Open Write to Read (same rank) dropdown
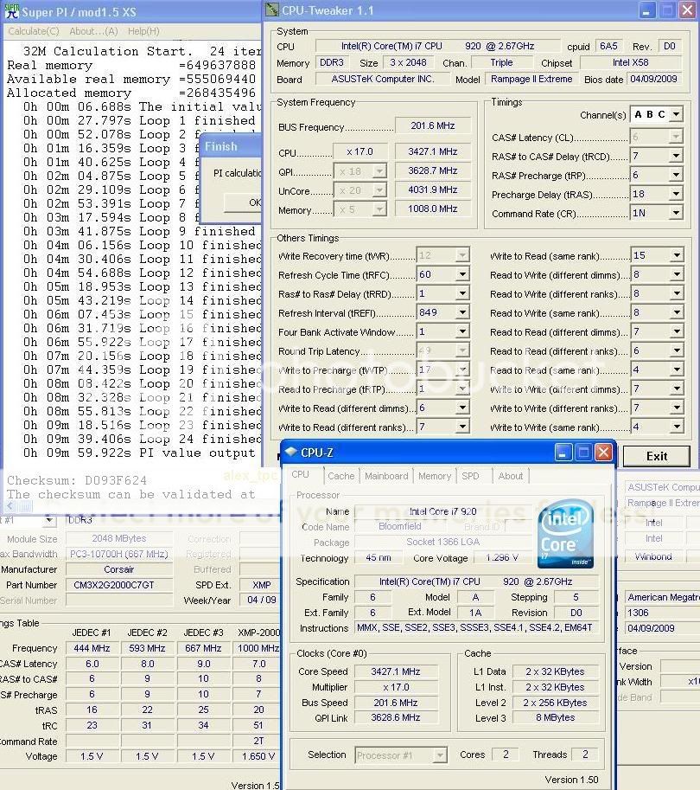The image size is (700, 790). [x=677, y=255]
